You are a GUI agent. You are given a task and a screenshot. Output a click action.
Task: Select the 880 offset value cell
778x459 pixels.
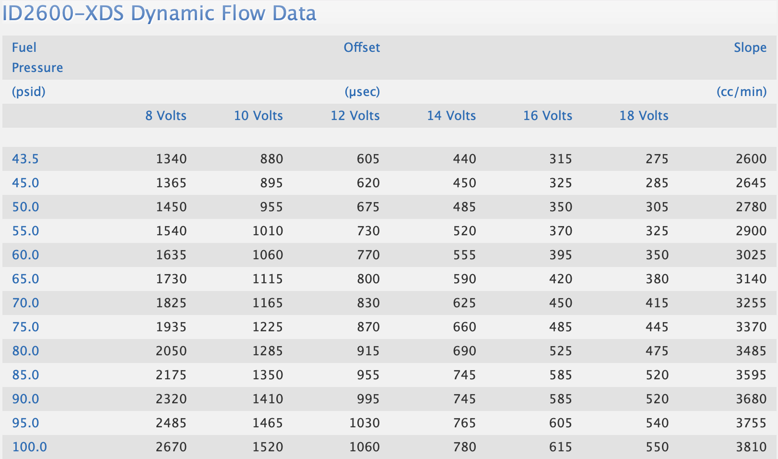click(x=271, y=159)
